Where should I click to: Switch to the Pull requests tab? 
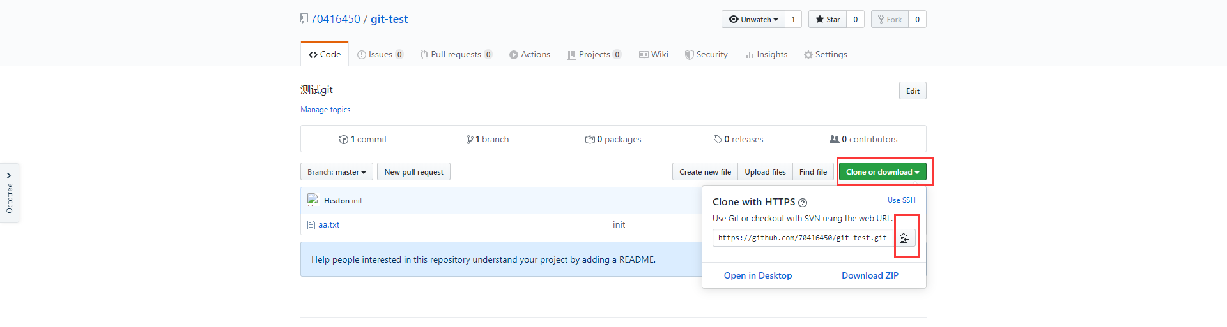456,55
